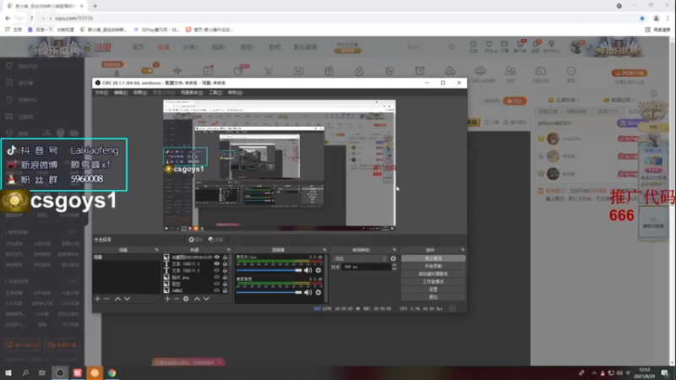Image resolution: width=676 pixels, height=380 pixels.
Task: Open OBS 场景集合(S) menu
Action: pos(192,93)
